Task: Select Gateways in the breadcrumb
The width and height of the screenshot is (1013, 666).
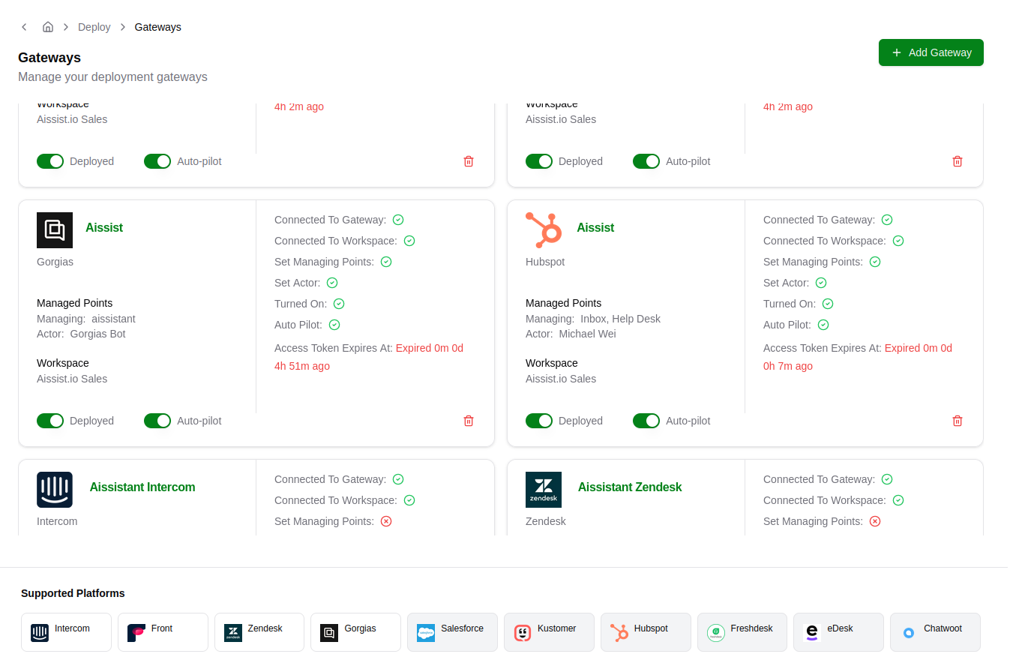Action: (x=157, y=27)
